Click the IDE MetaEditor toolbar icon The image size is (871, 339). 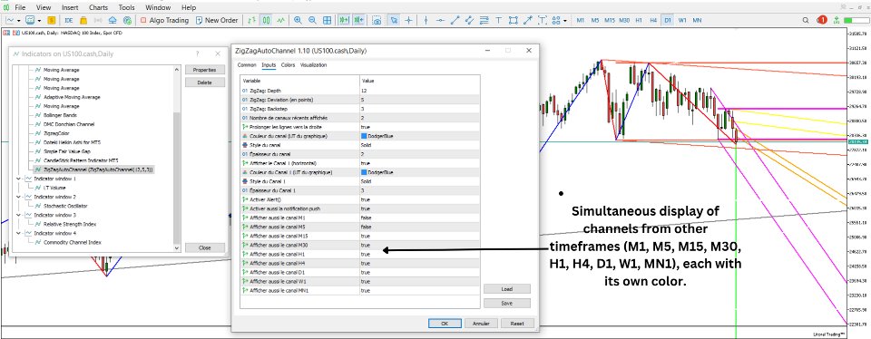69,20
